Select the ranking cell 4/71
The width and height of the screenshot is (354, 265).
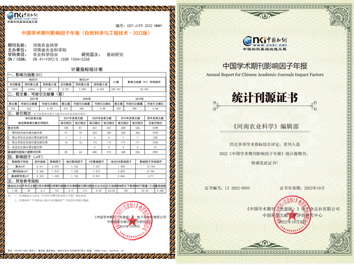[151, 176]
